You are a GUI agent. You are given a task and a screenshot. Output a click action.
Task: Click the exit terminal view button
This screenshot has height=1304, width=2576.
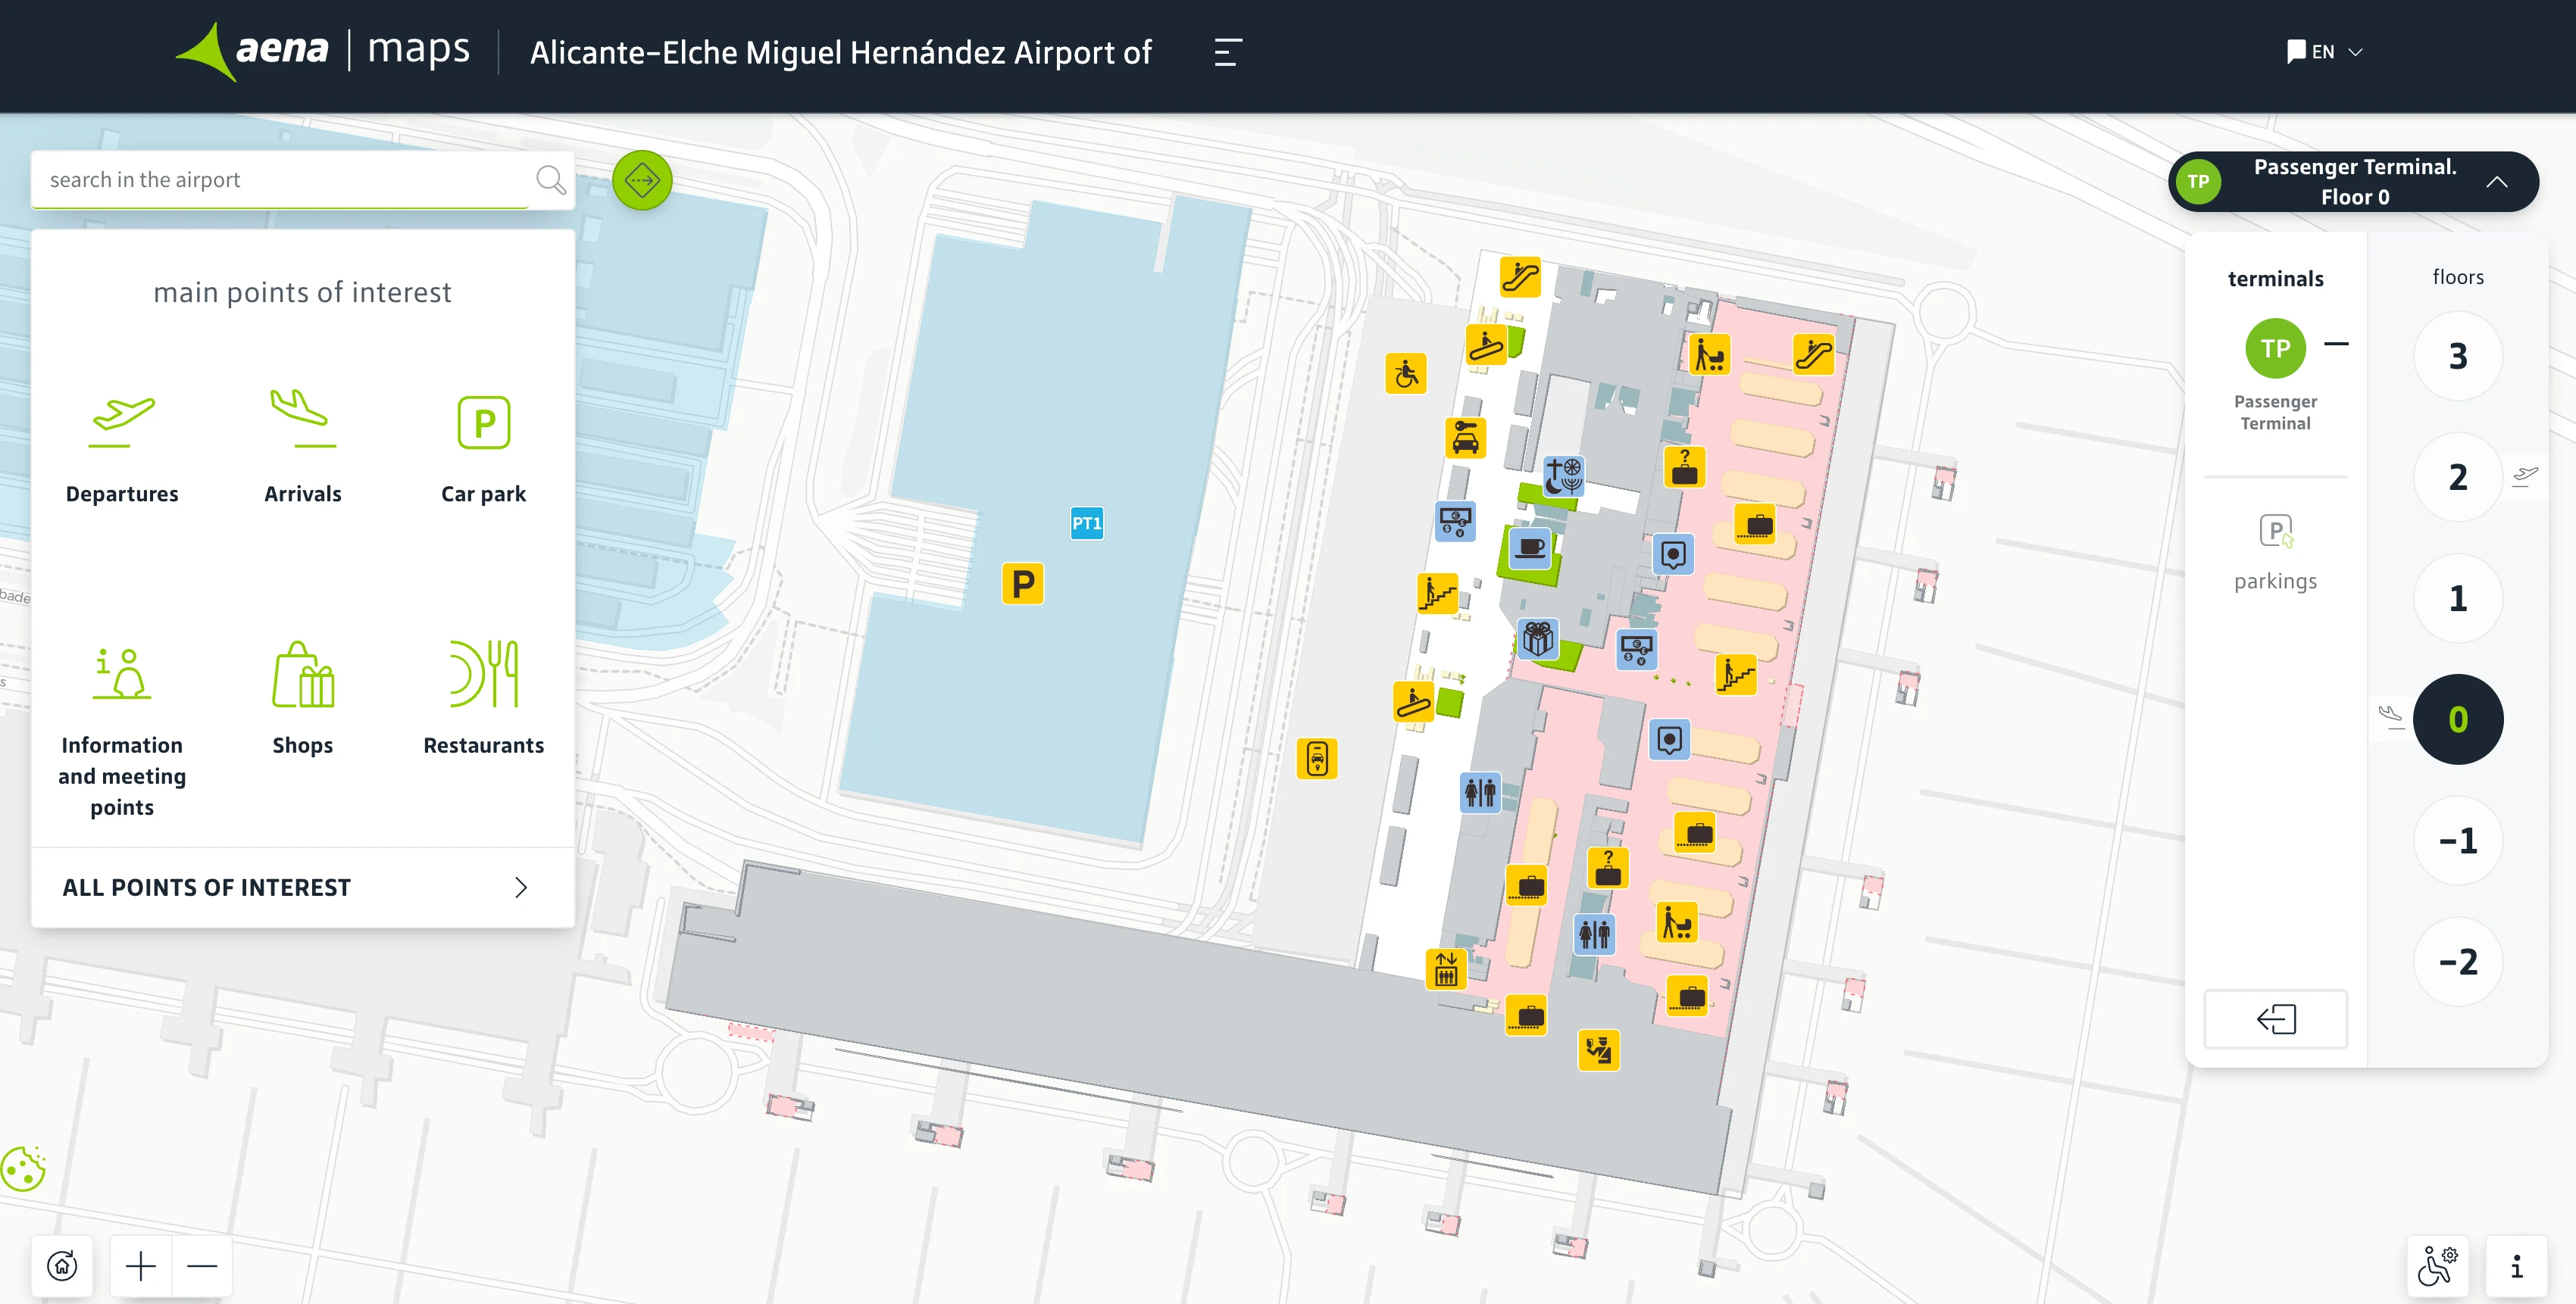point(2275,1019)
